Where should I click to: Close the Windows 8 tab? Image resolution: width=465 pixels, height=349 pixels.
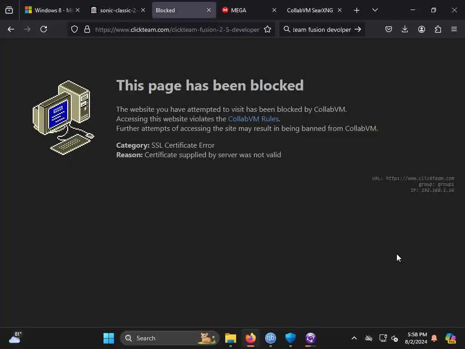78,10
